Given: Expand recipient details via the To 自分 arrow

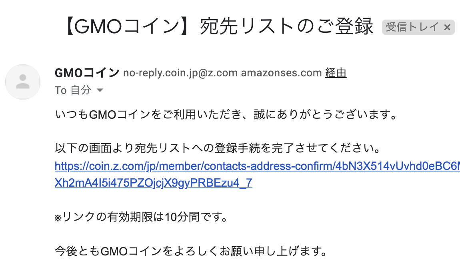Looking at the screenshot, I should [x=99, y=90].
